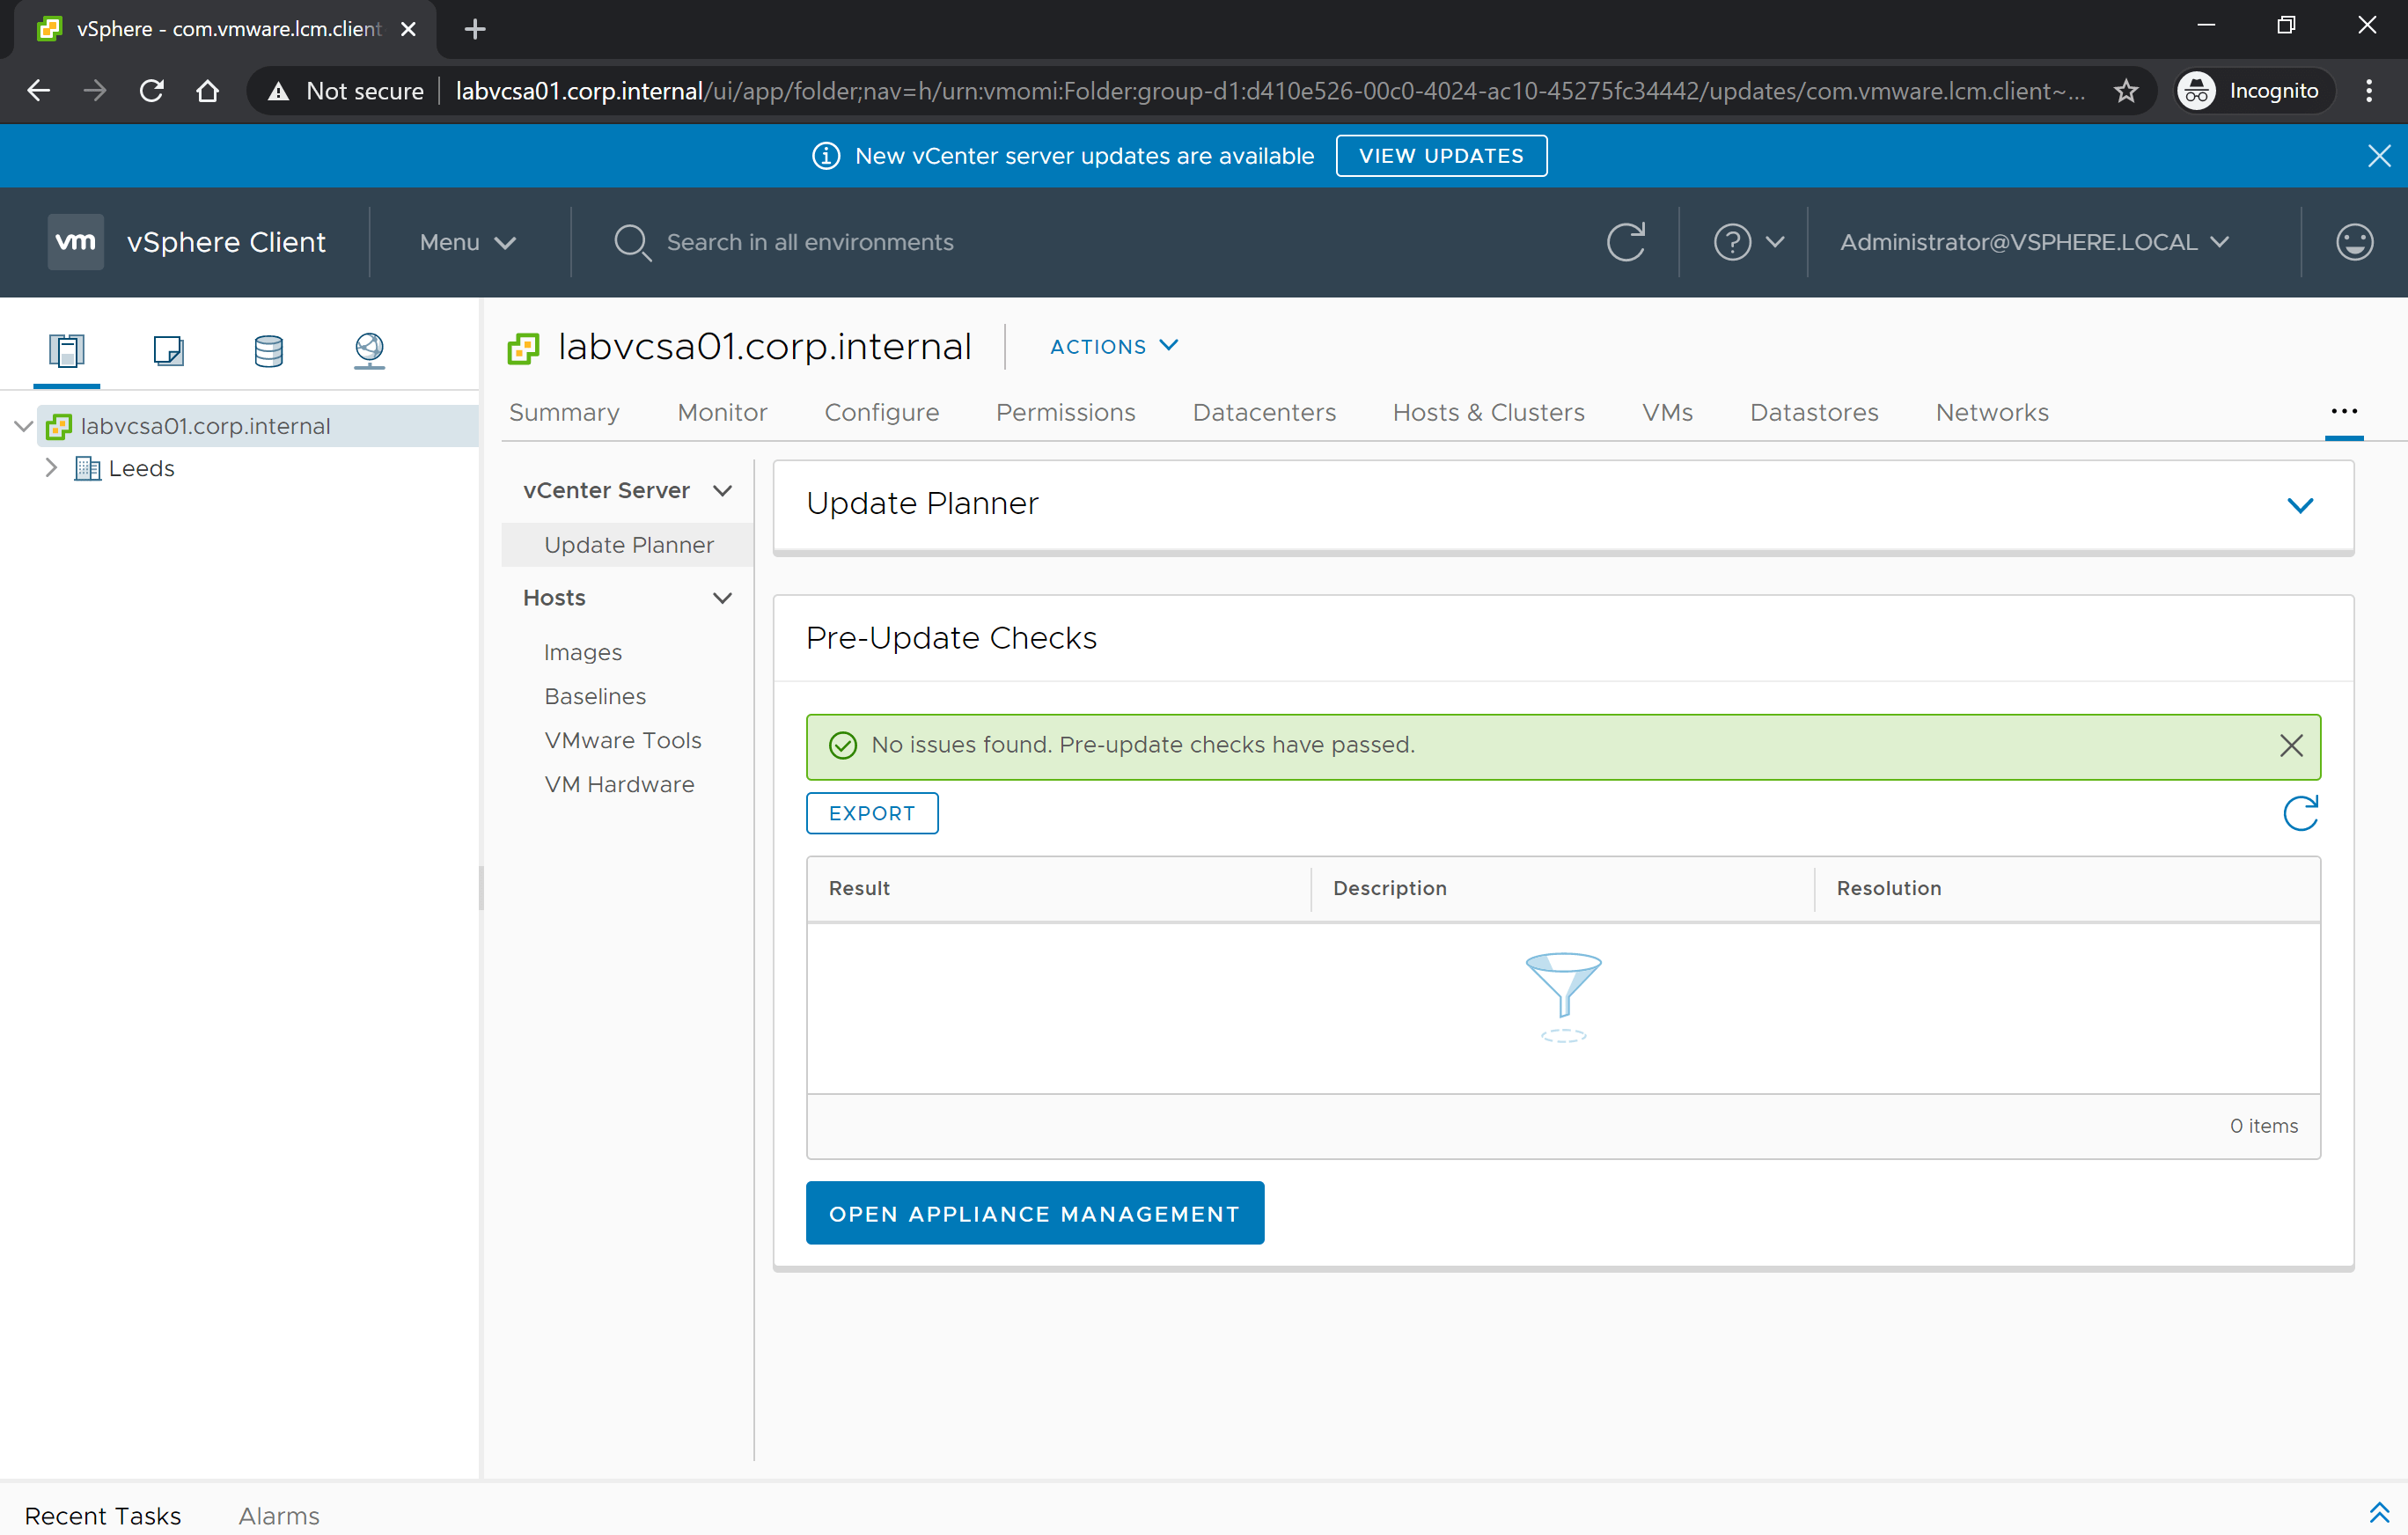Open the Menu dropdown
The height and width of the screenshot is (1535, 2408).
coord(467,242)
